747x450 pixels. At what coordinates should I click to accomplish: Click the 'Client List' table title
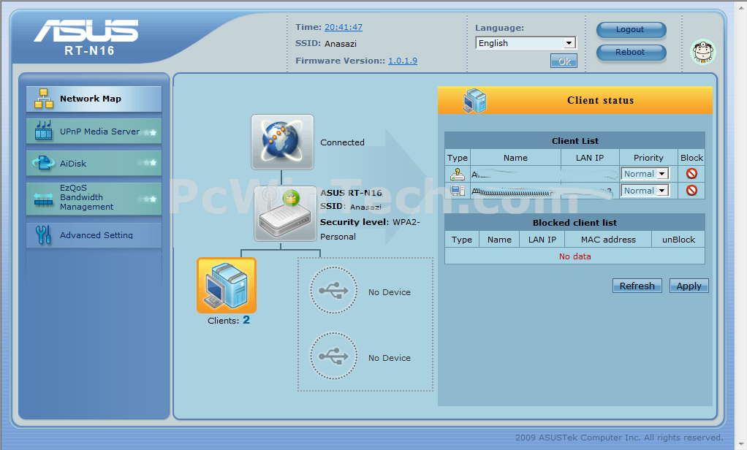tap(575, 141)
